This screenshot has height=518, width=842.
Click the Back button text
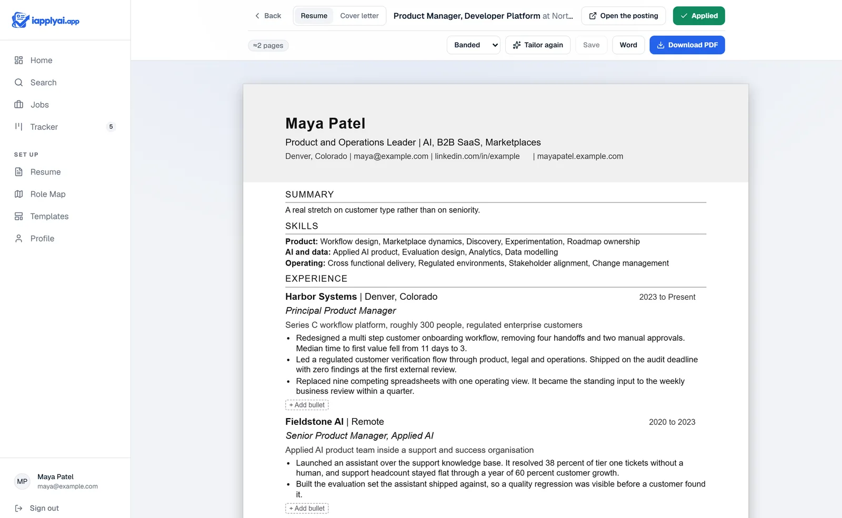point(273,16)
